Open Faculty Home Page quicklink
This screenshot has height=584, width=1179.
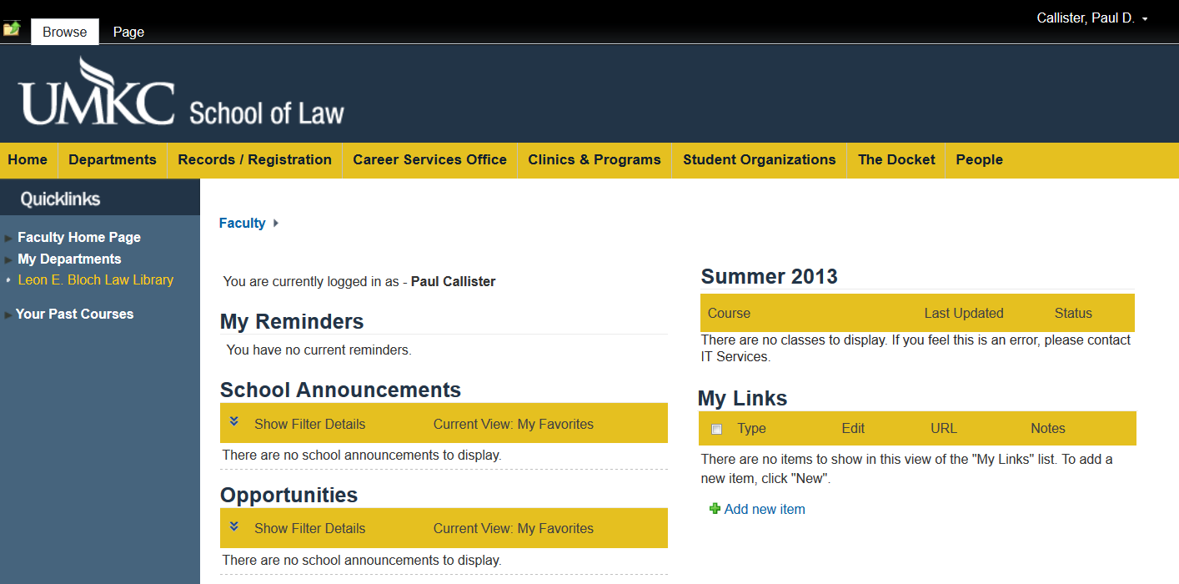[79, 237]
